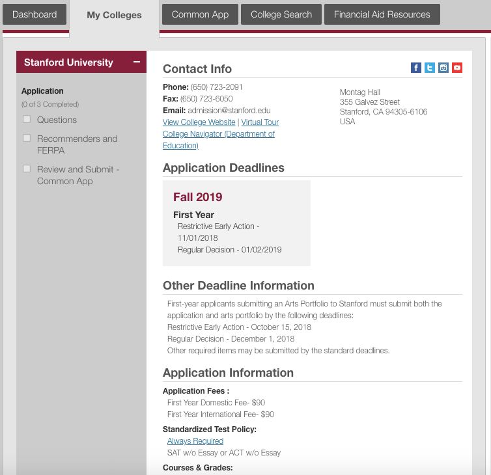Image resolution: width=491 pixels, height=475 pixels.
Task: Click the Application Deadlines heading
Action: [x=223, y=168]
